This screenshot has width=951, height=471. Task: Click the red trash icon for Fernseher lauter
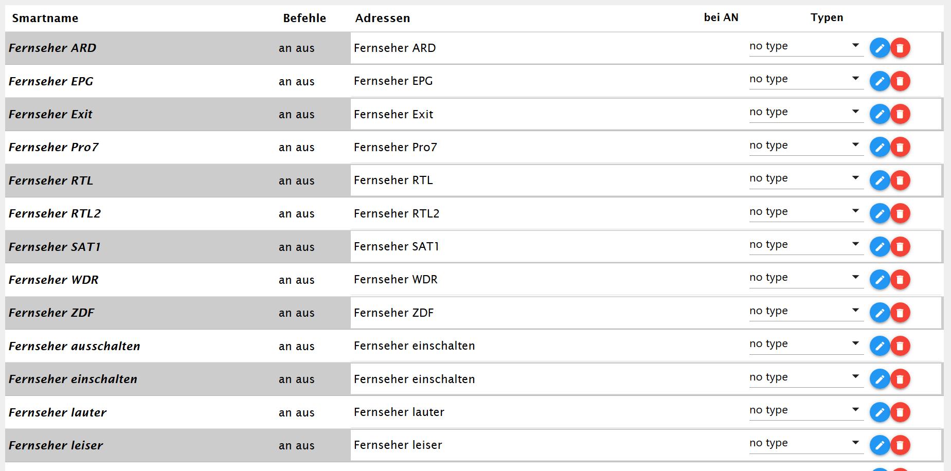click(900, 412)
